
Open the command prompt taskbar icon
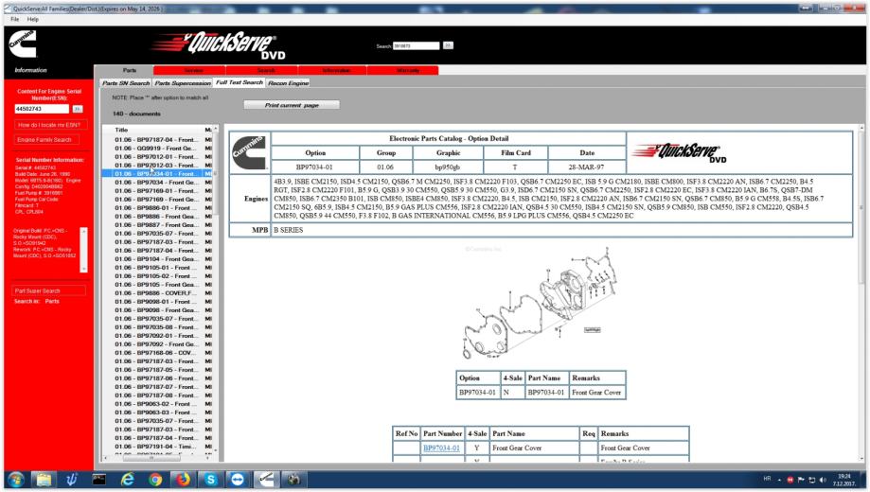click(98, 480)
